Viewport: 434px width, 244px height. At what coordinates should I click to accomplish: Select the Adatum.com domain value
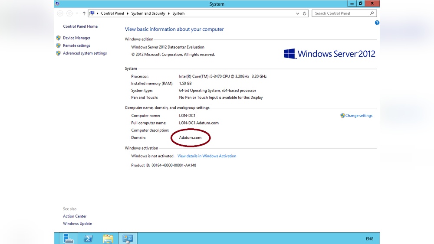pos(190,138)
